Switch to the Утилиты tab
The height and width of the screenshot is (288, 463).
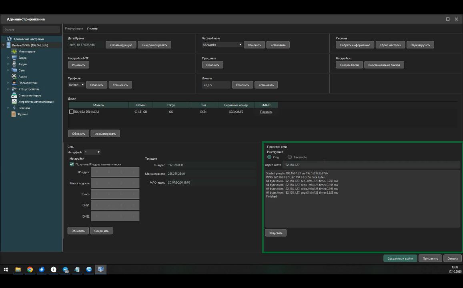[92, 28]
